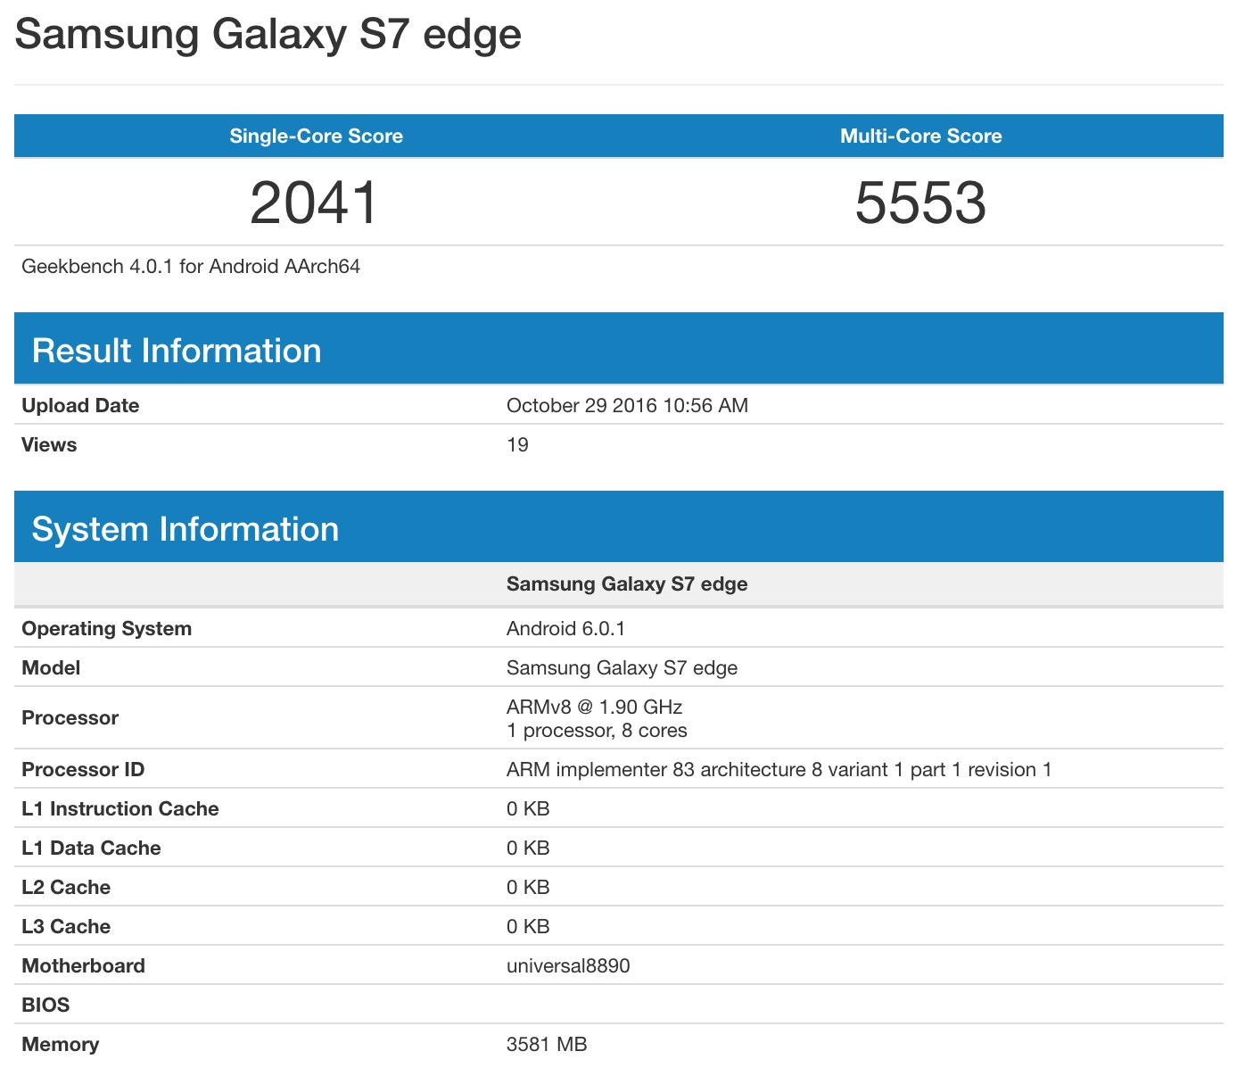Click the Model row's Samsung Galaxy S7 edge value
Screen dimensions: 1245x1076
[x=622, y=668]
